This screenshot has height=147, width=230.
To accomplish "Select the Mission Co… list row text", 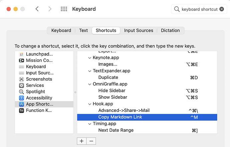I will pos(39,60).
